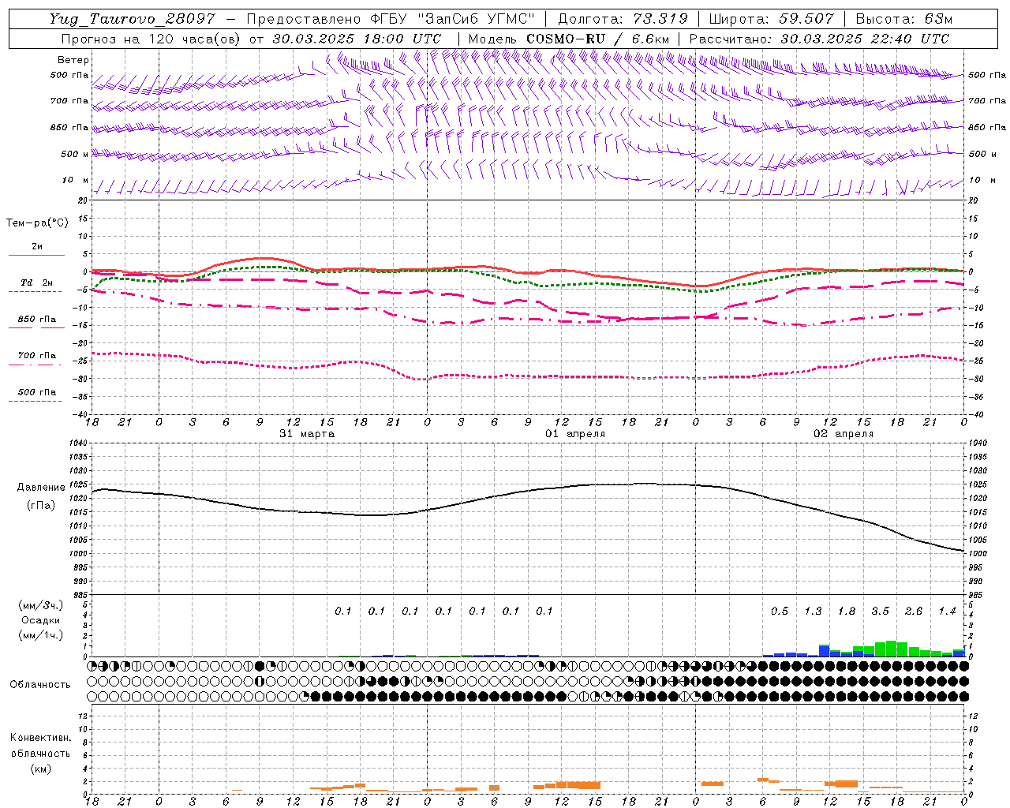The image size is (1010, 808).
Task: Click the left 10 м wind level label
Action: pos(75,180)
